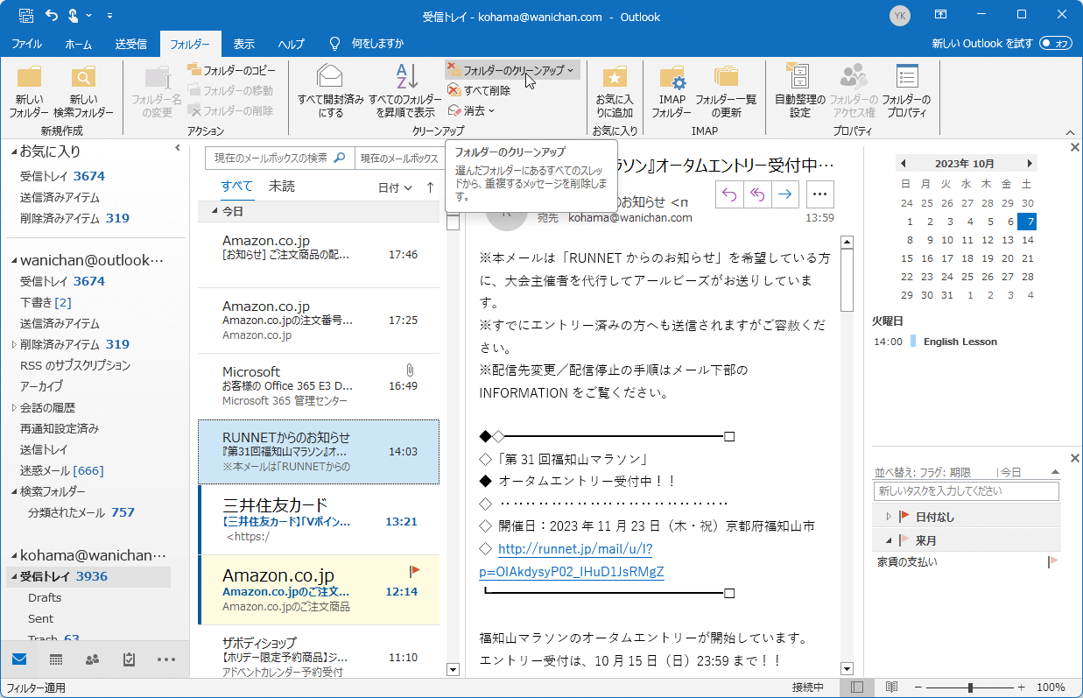Open the 表示 (View) ribbon tab
The height and width of the screenshot is (698, 1083).
click(x=243, y=44)
